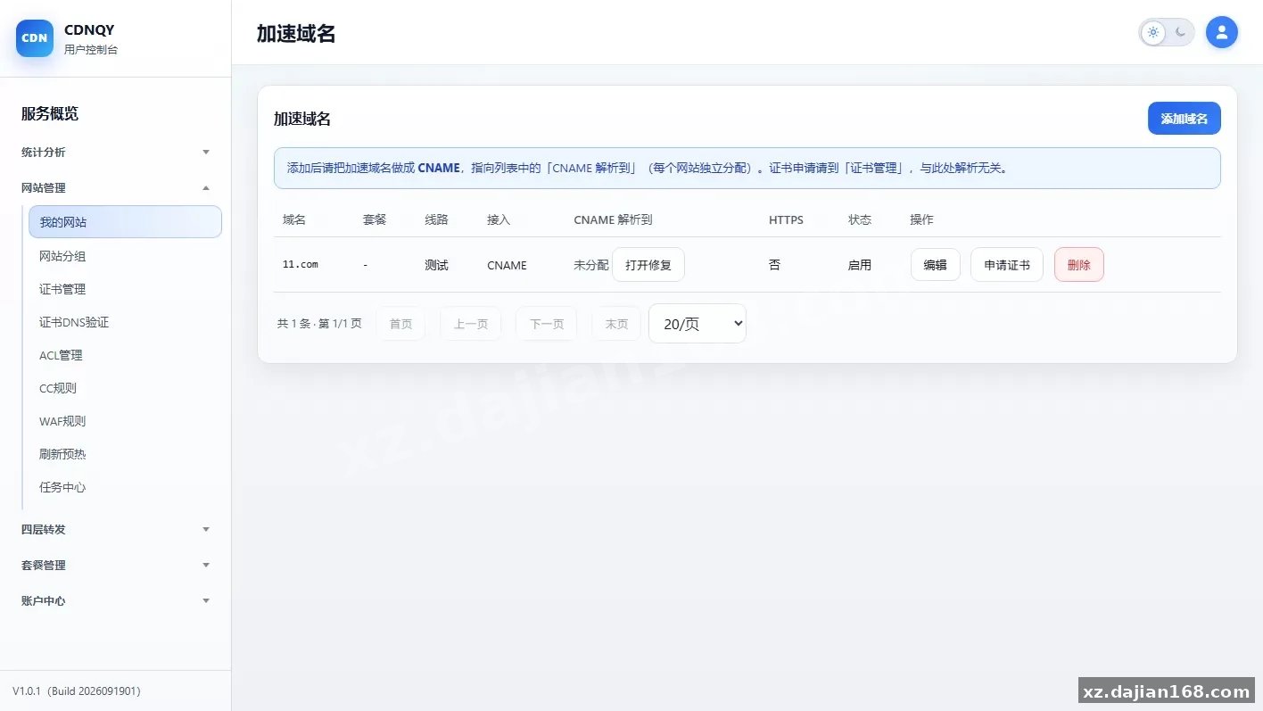Click the 首页 pagination button
Viewport: 1263px width, 711px height.
coord(400,324)
